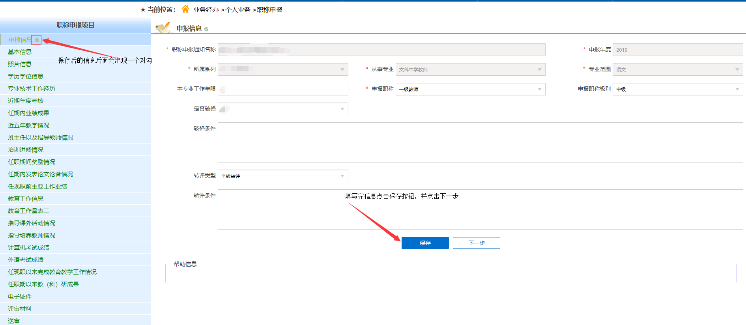
Task: Expand the 转评类型 dropdown
Action: 342,176
